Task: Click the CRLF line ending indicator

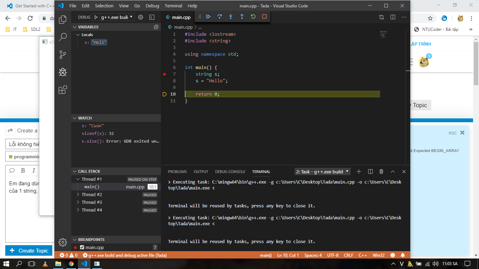Action: click(x=349, y=255)
